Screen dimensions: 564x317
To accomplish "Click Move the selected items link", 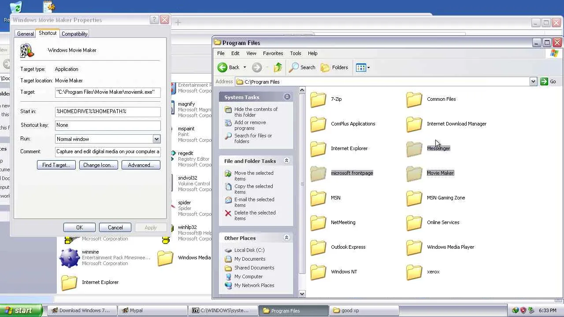I will point(254,176).
